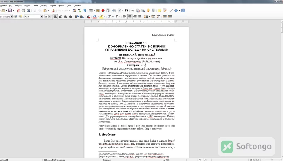Insert special character Omega

(x=126, y=11)
